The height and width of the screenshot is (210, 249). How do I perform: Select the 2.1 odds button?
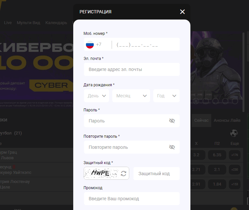pos(217,170)
